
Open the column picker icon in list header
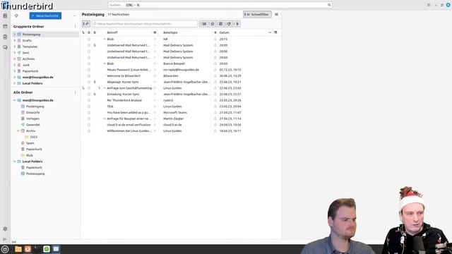[275, 32]
